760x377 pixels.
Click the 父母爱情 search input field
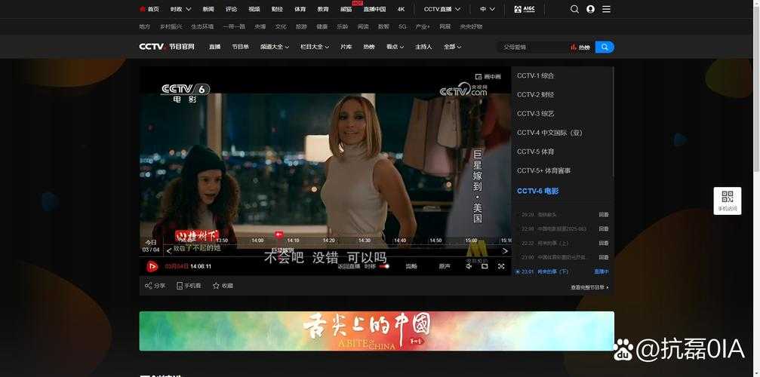coord(533,47)
